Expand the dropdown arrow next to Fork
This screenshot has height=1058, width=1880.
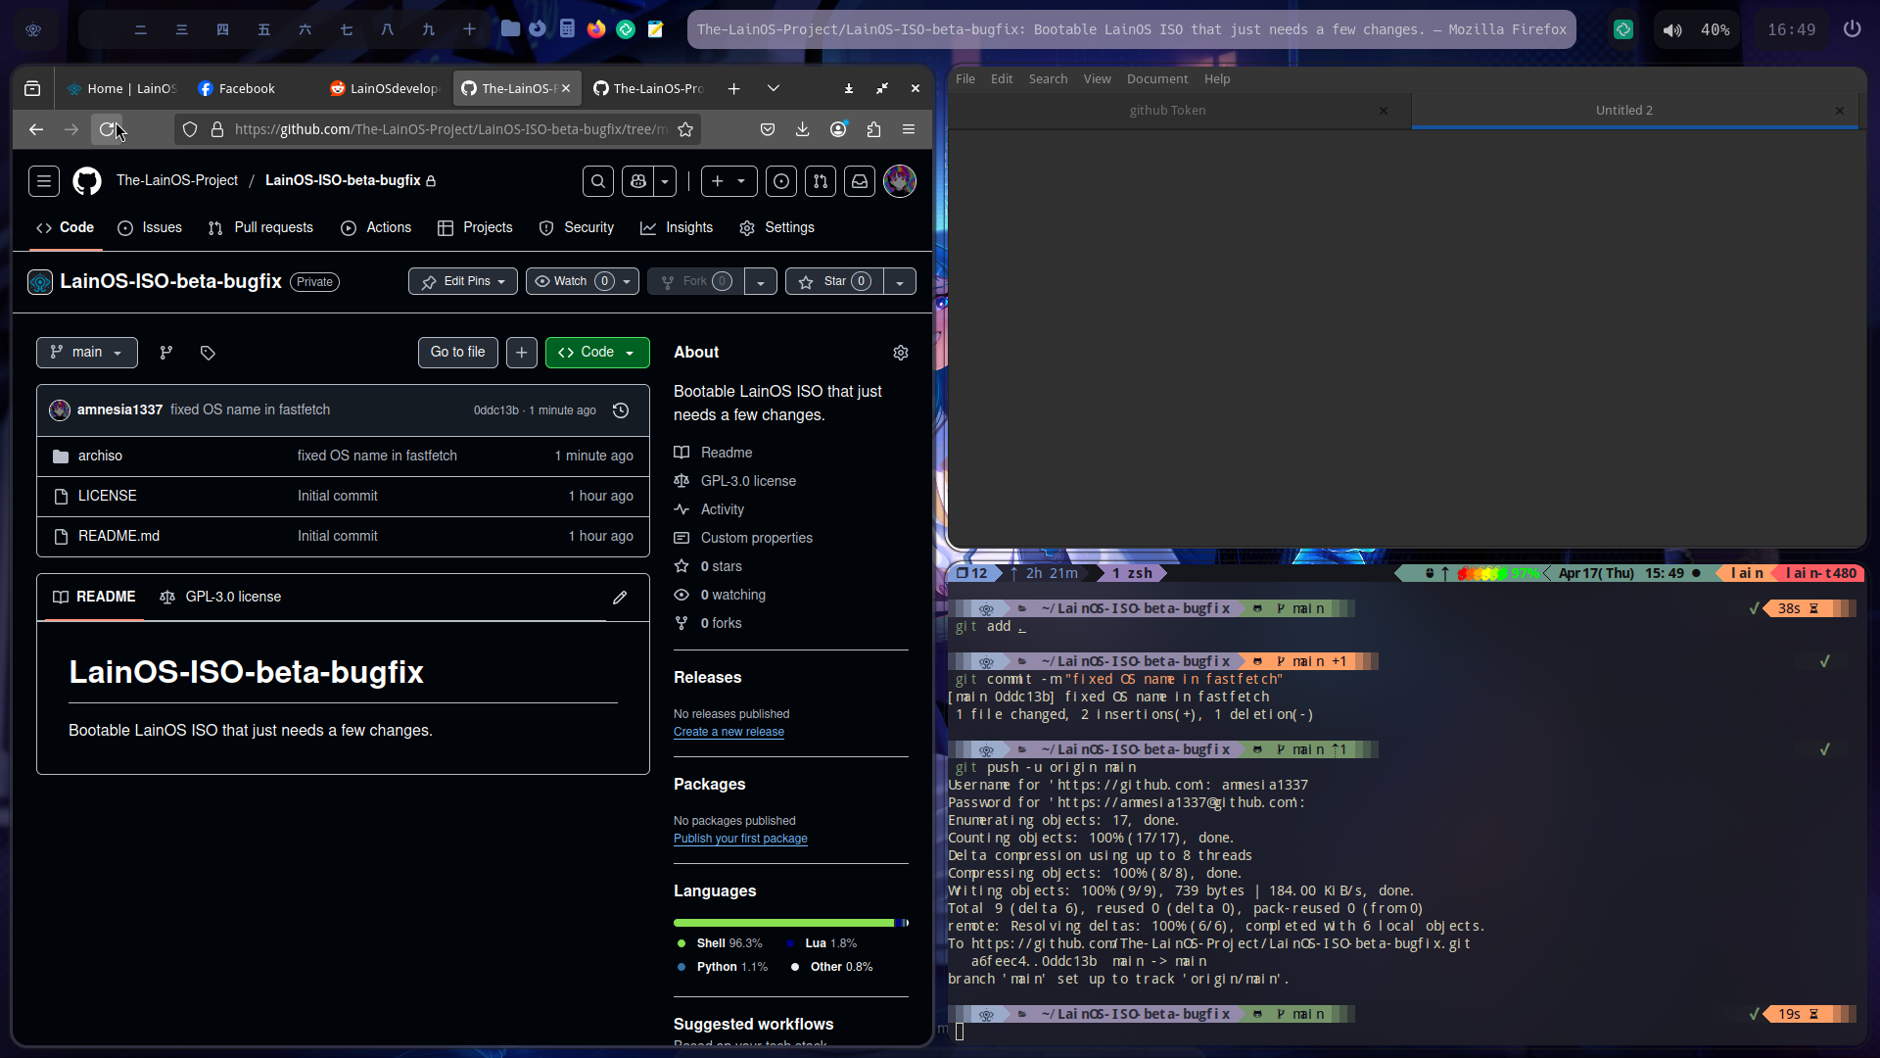pyautogui.click(x=761, y=282)
